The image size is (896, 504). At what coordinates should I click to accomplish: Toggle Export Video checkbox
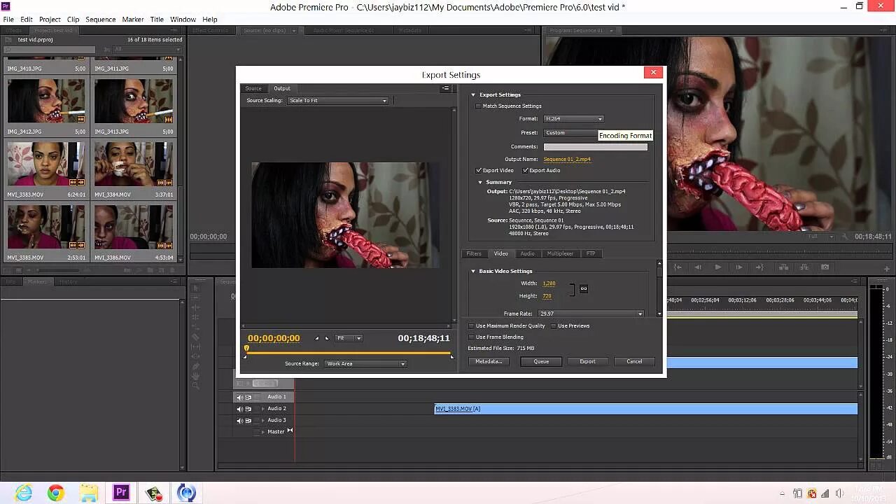coord(479,170)
